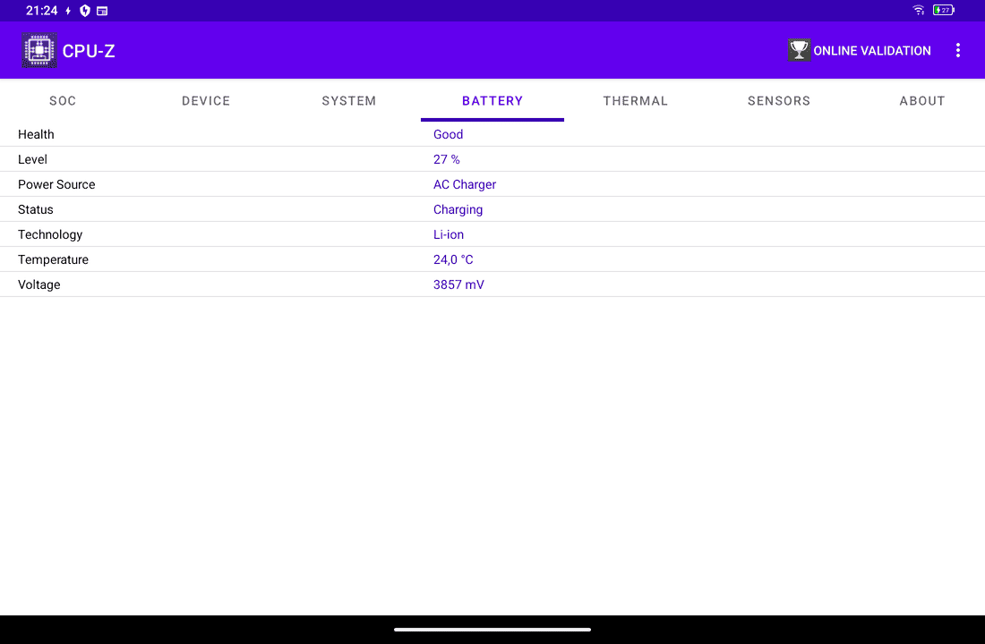This screenshot has height=644, width=985.
Task: Open the ABOUT tab
Action: [x=922, y=101]
